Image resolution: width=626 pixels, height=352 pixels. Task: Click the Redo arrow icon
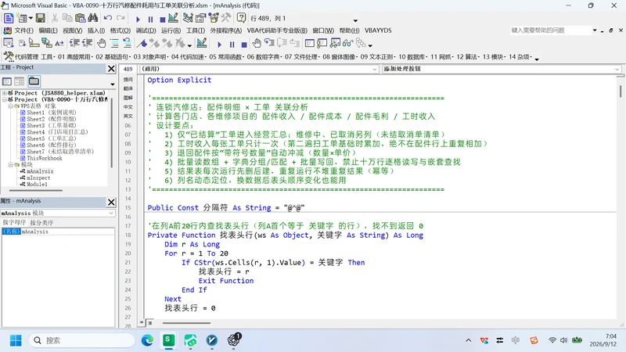point(121,18)
